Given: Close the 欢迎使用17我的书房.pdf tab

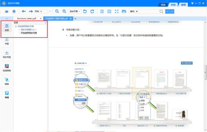Looking at the screenshot, I should (x=71, y=19).
